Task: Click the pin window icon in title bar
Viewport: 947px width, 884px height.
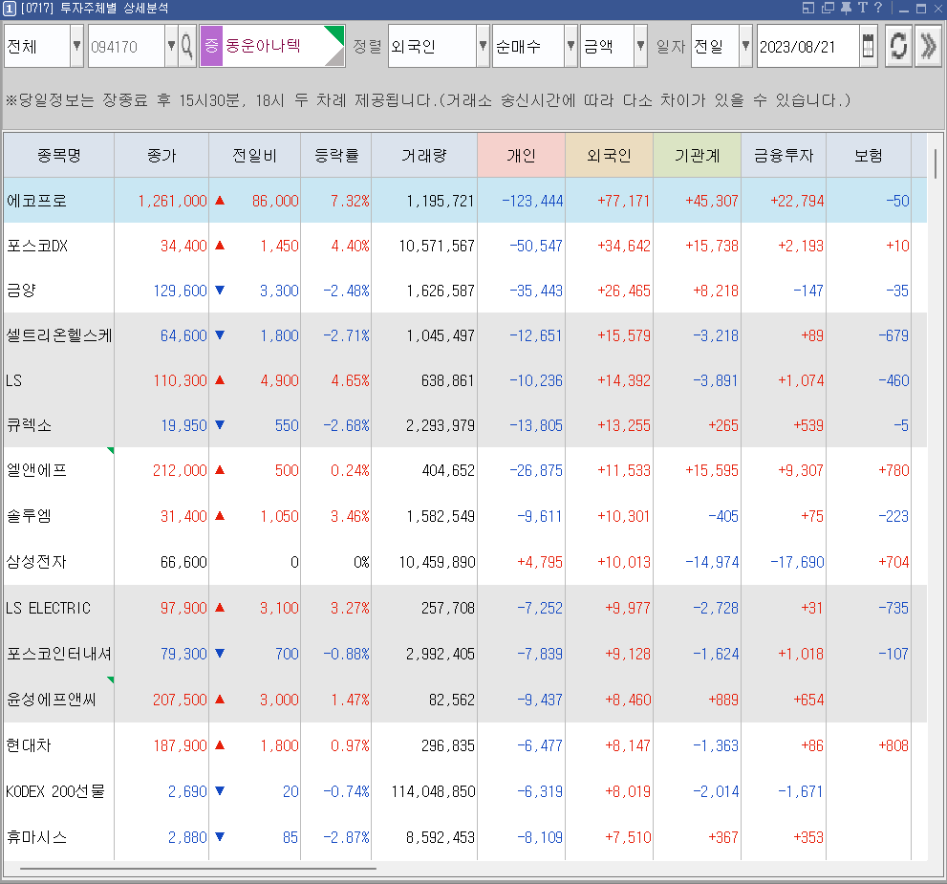Action: pos(846,8)
